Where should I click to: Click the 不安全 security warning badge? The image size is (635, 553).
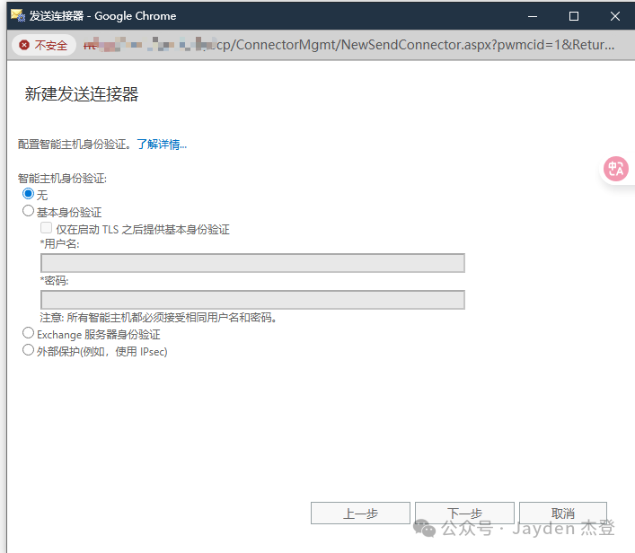[44, 45]
